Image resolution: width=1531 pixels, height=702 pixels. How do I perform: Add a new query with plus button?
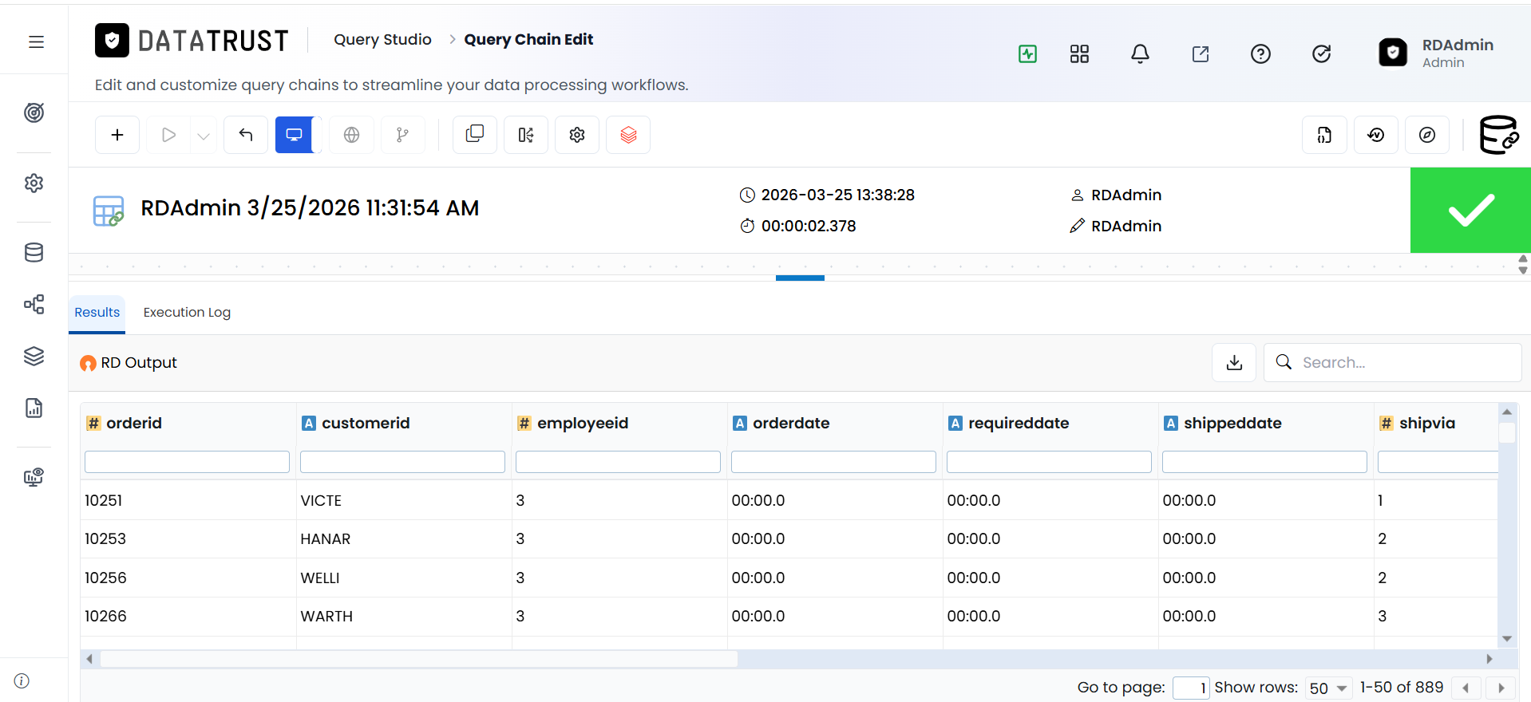[117, 135]
